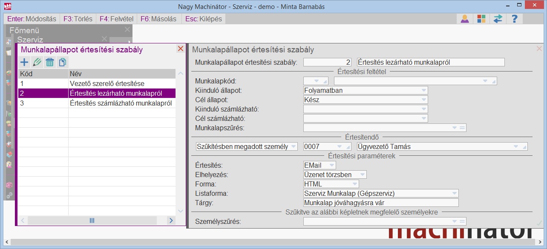Click the green pencil edit icon
This screenshot has height=249, width=547.
click(x=37, y=62)
